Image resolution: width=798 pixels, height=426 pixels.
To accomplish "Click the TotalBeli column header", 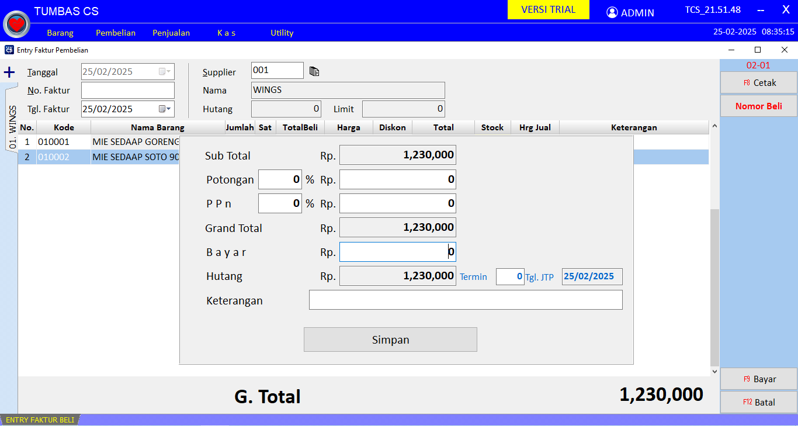I will coord(300,127).
